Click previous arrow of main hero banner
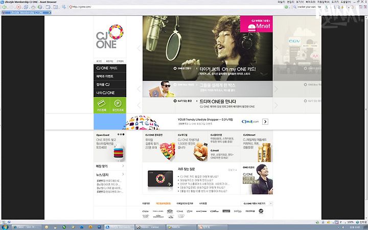Viewport: 368px width, 230px height. 139,48
